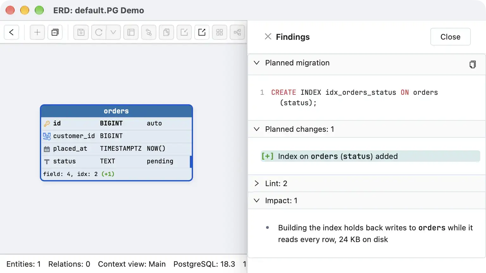Click the foreign key icon on customer_id
Viewport: 486px width, 273px height.
pyautogui.click(x=47, y=136)
